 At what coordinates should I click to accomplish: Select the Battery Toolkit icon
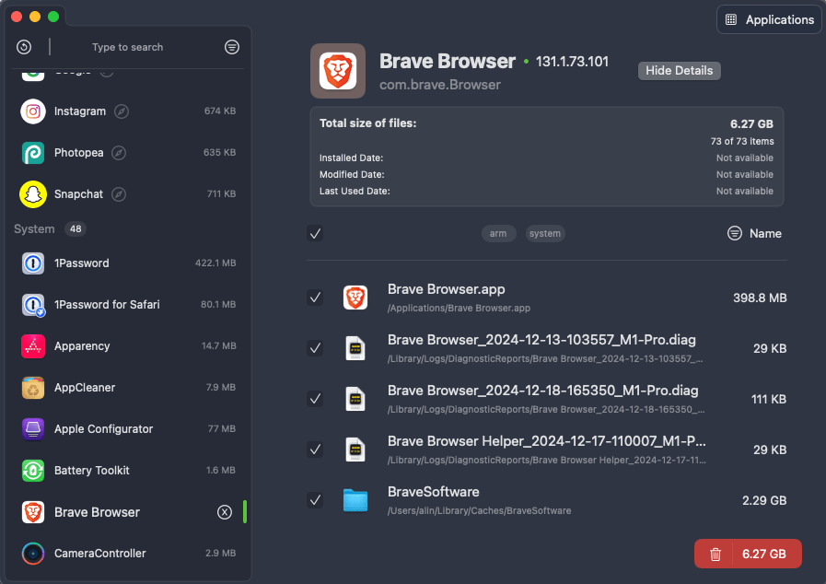(x=33, y=470)
